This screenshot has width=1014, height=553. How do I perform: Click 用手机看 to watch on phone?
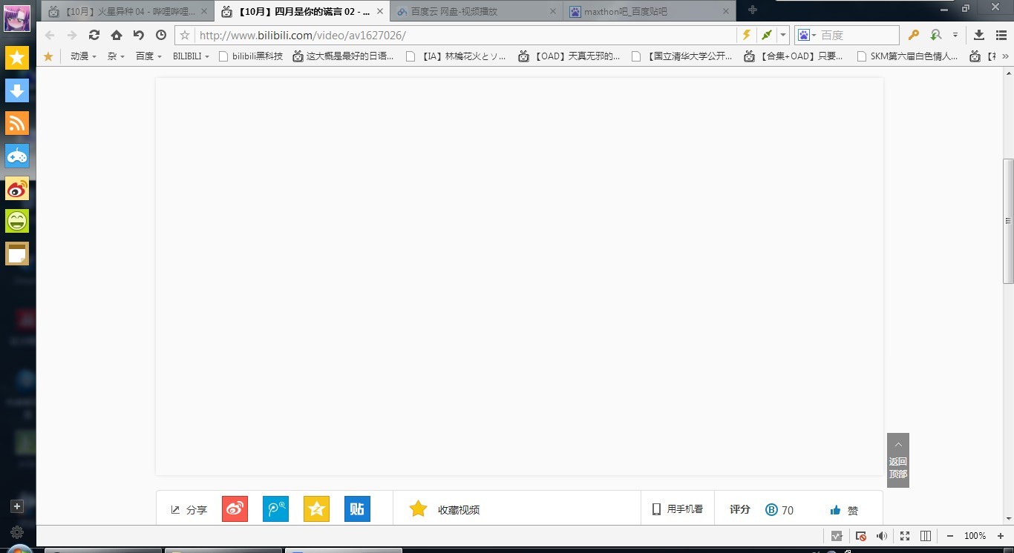tap(677, 509)
